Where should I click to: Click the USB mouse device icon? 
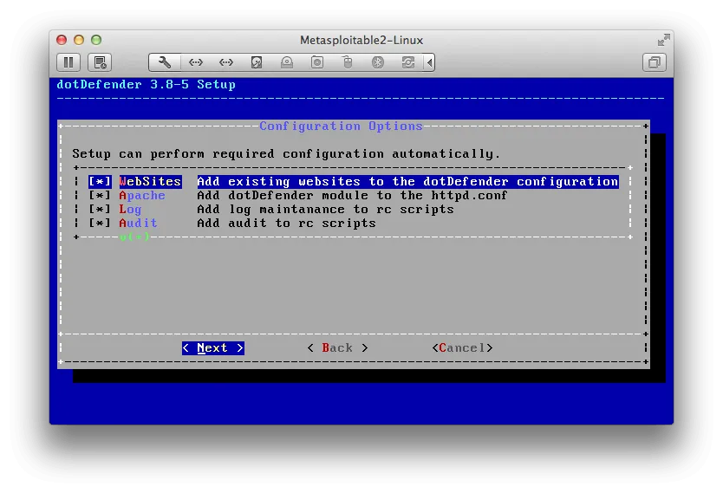348,62
